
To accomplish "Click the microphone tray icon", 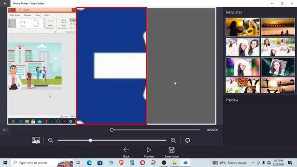I will point(264,163).
